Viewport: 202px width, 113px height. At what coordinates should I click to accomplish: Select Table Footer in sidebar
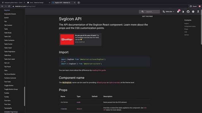[8, 44]
